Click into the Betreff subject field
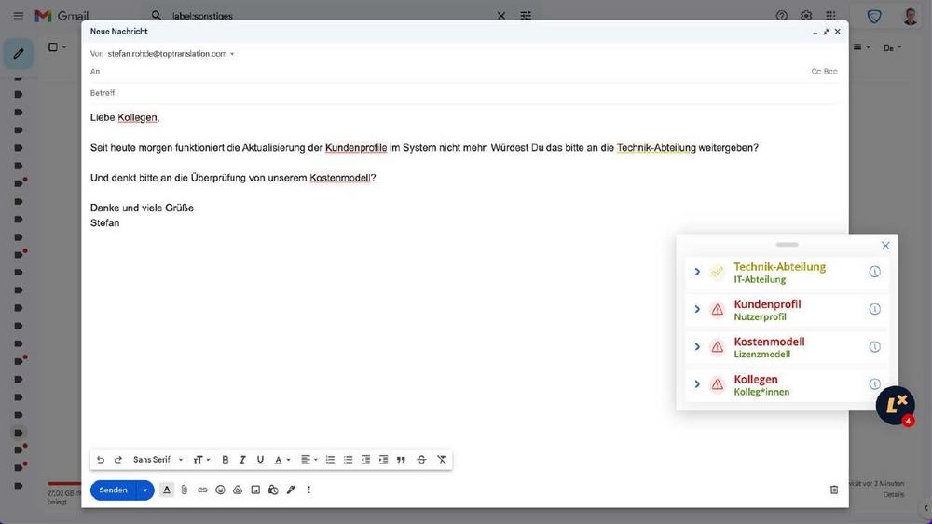Viewport: 932px width, 524px height. point(447,93)
